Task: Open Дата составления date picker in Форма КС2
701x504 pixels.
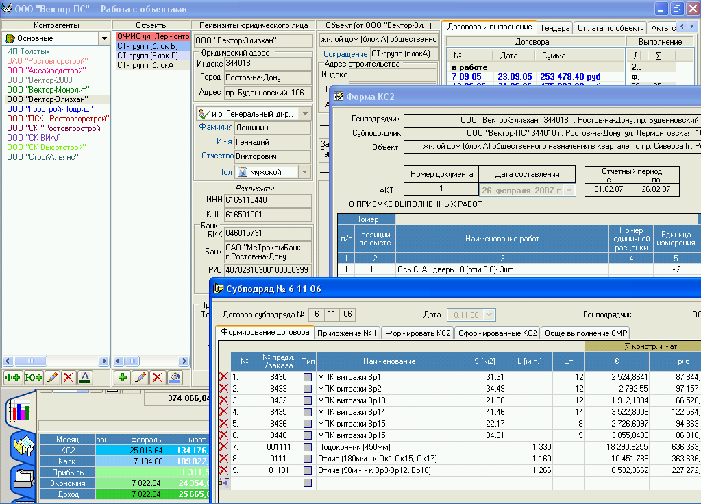Action: pyautogui.click(x=569, y=190)
